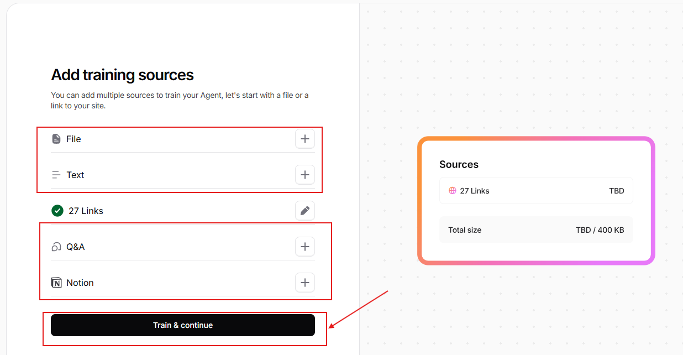Viewport: 683px width, 355px height.
Task: Click the File document icon
Action: pos(56,139)
